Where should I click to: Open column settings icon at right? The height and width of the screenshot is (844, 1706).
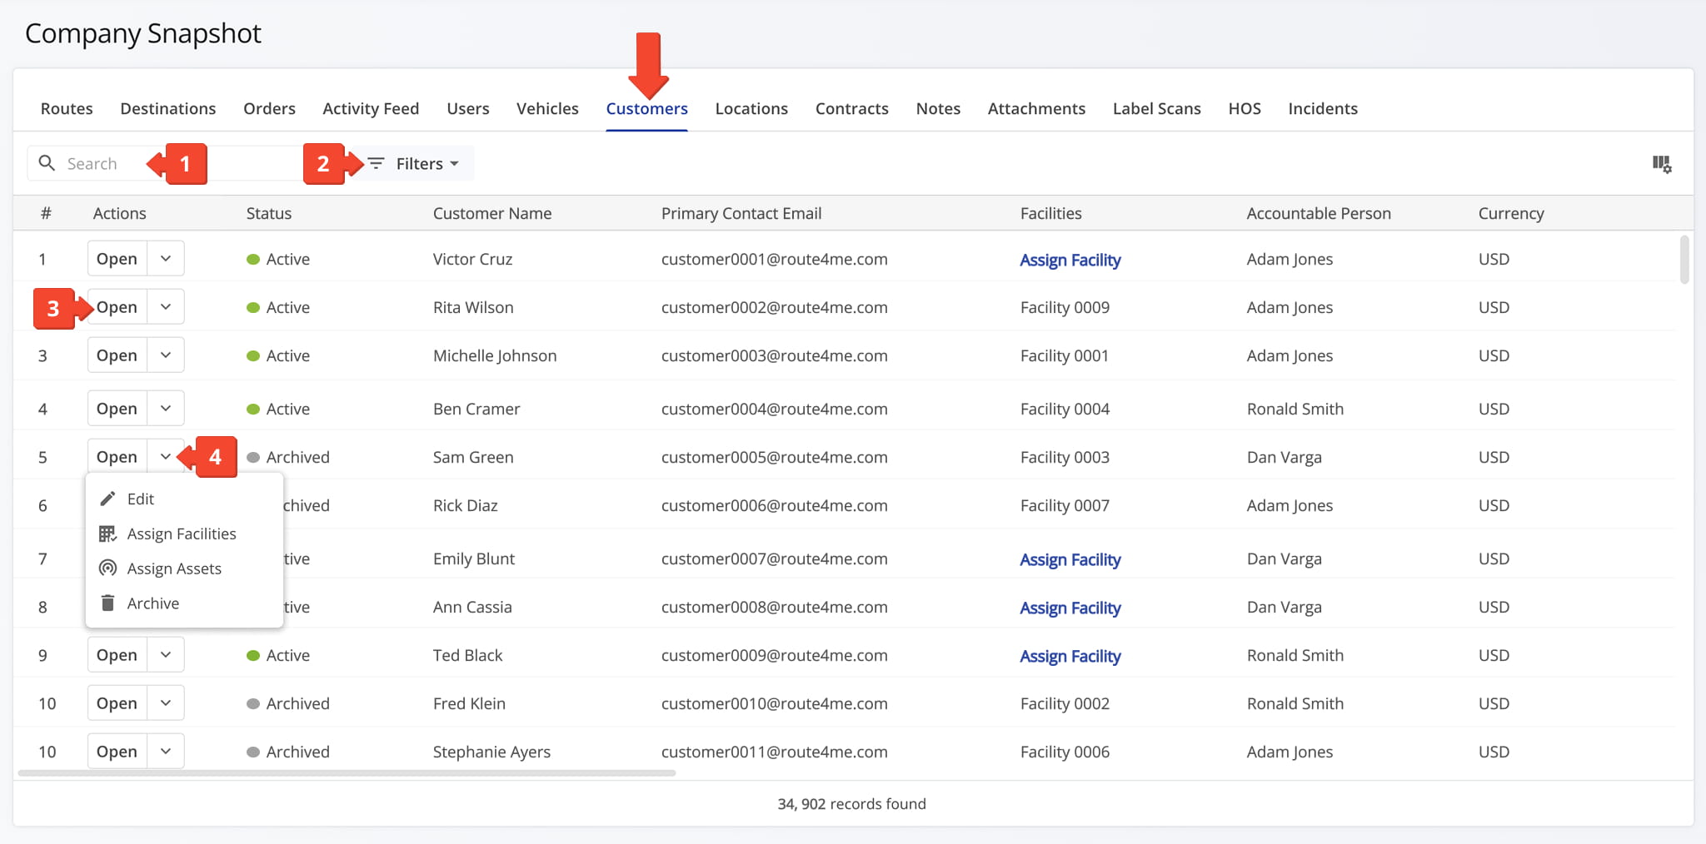click(x=1662, y=164)
